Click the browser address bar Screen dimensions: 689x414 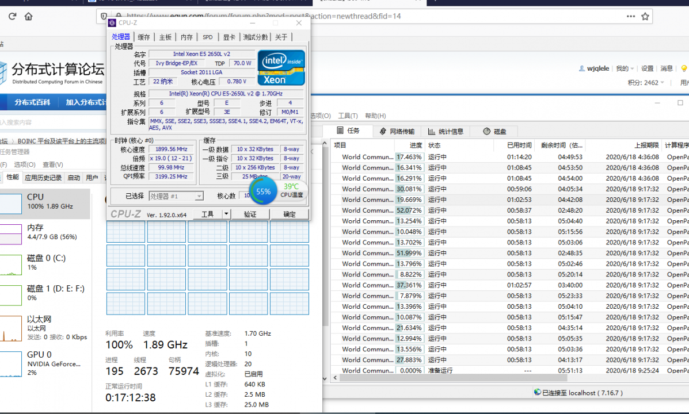point(374,16)
